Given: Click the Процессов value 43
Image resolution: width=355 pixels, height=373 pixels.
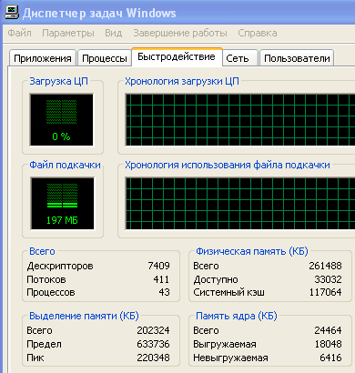Looking at the screenshot, I should 164,292.
